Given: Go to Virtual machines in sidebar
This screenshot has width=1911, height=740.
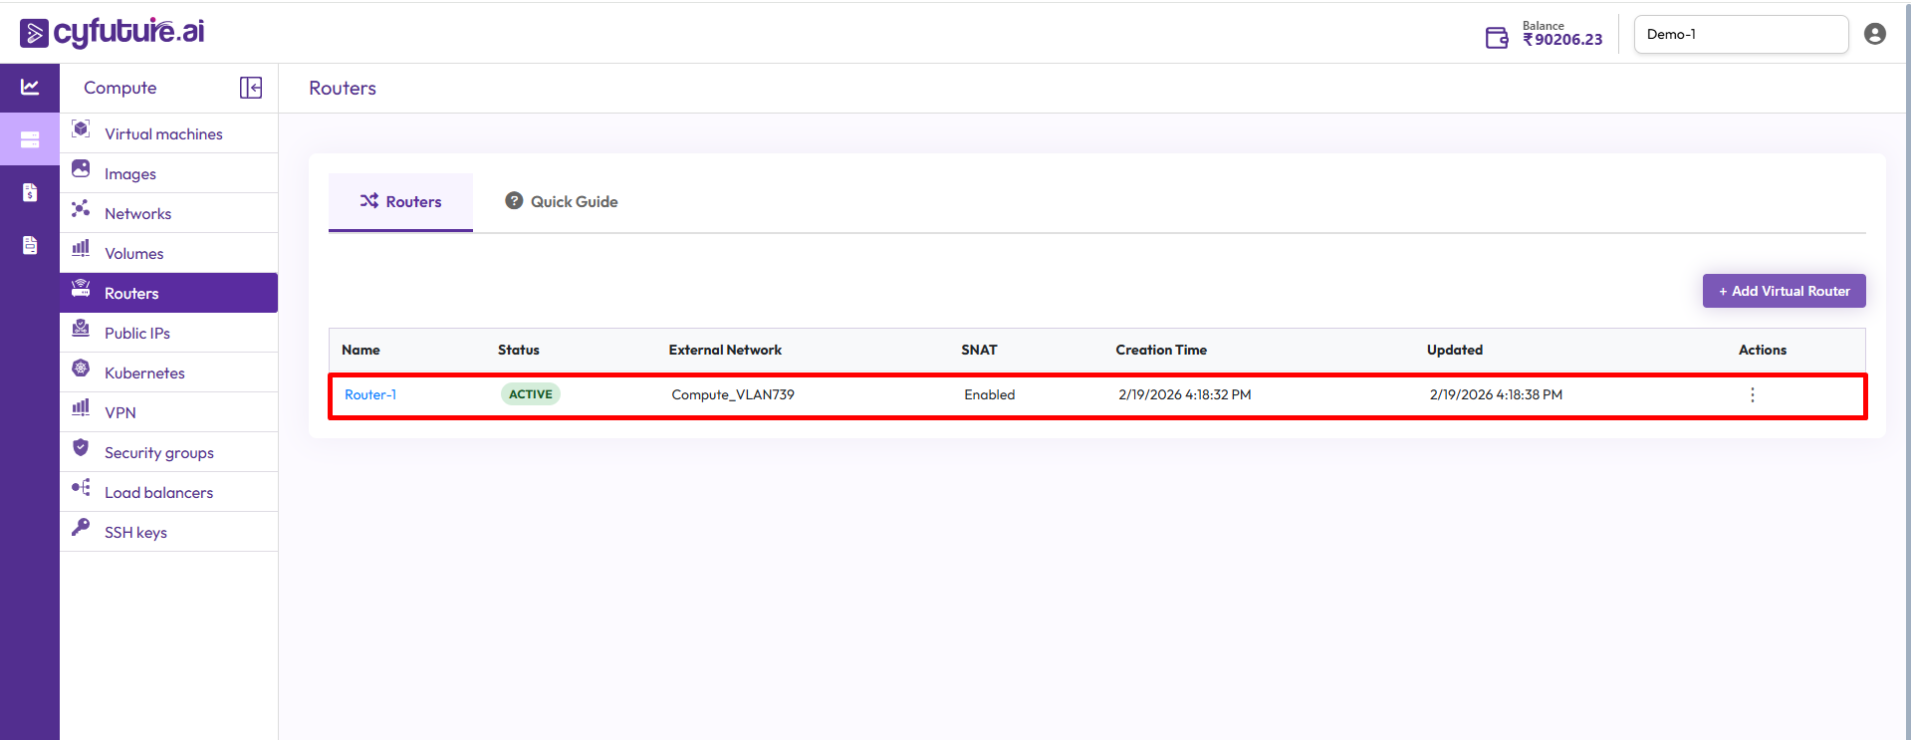Looking at the screenshot, I should point(163,133).
